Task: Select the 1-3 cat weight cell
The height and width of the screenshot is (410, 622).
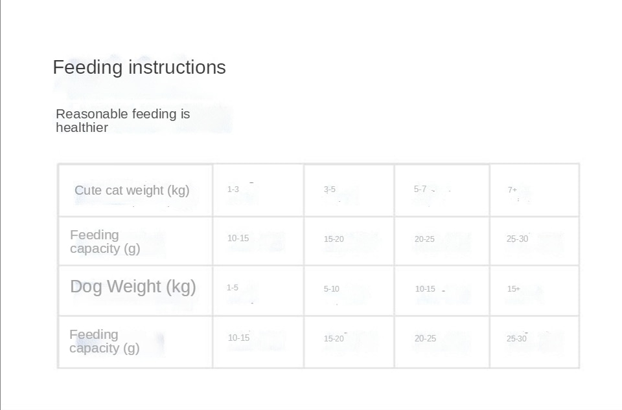Action: coord(233,189)
